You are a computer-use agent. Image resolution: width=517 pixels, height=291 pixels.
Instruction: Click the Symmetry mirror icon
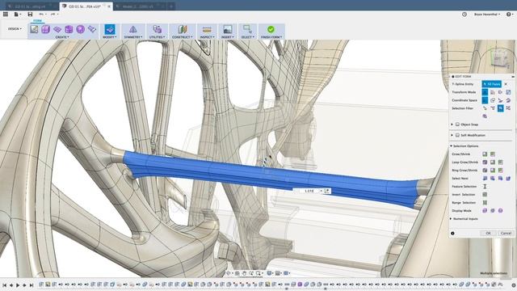[132, 29]
